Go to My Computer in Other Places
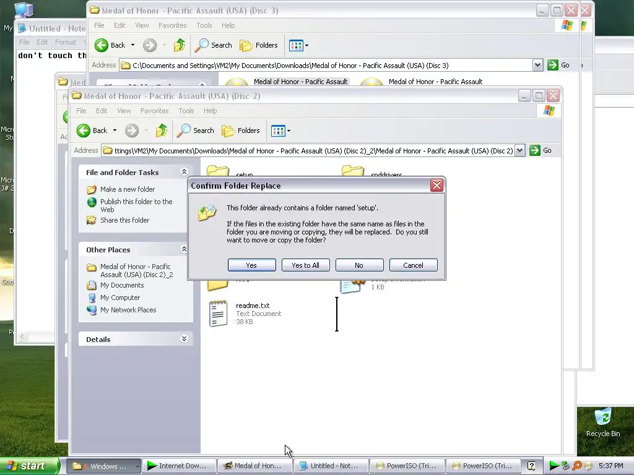Viewport: 634px width, 475px height. pos(120,297)
